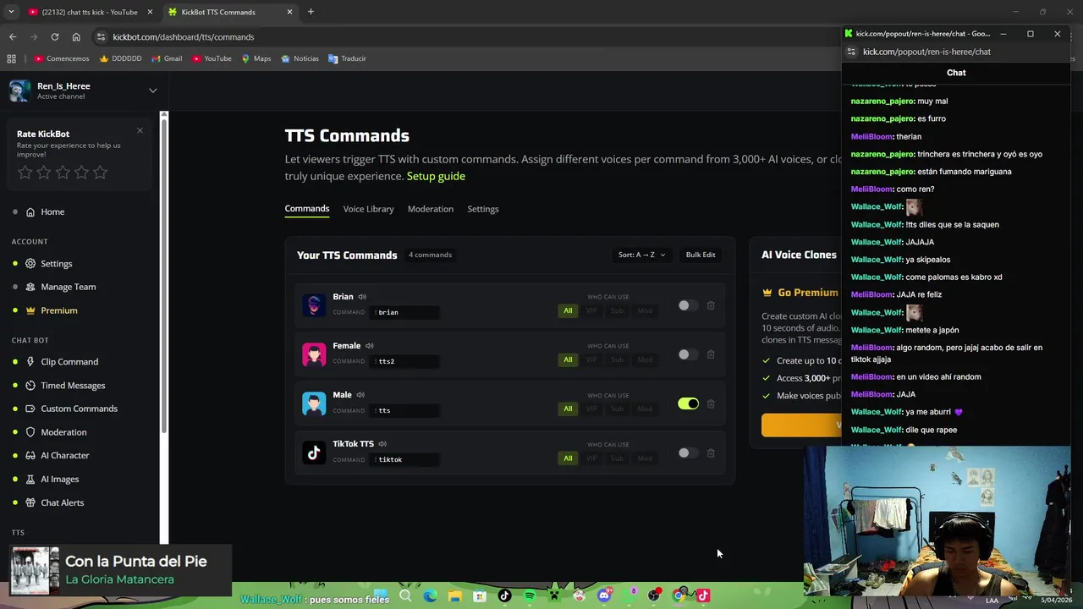The height and width of the screenshot is (609, 1083).
Task: Open Discord from the taskbar
Action: pyautogui.click(x=604, y=595)
